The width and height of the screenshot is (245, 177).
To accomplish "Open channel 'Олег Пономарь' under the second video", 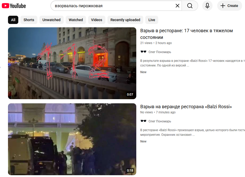I will pos(160,121).
